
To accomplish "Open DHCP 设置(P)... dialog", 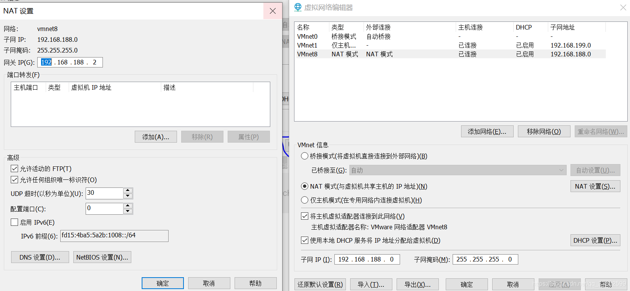I will click(x=595, y=240).
